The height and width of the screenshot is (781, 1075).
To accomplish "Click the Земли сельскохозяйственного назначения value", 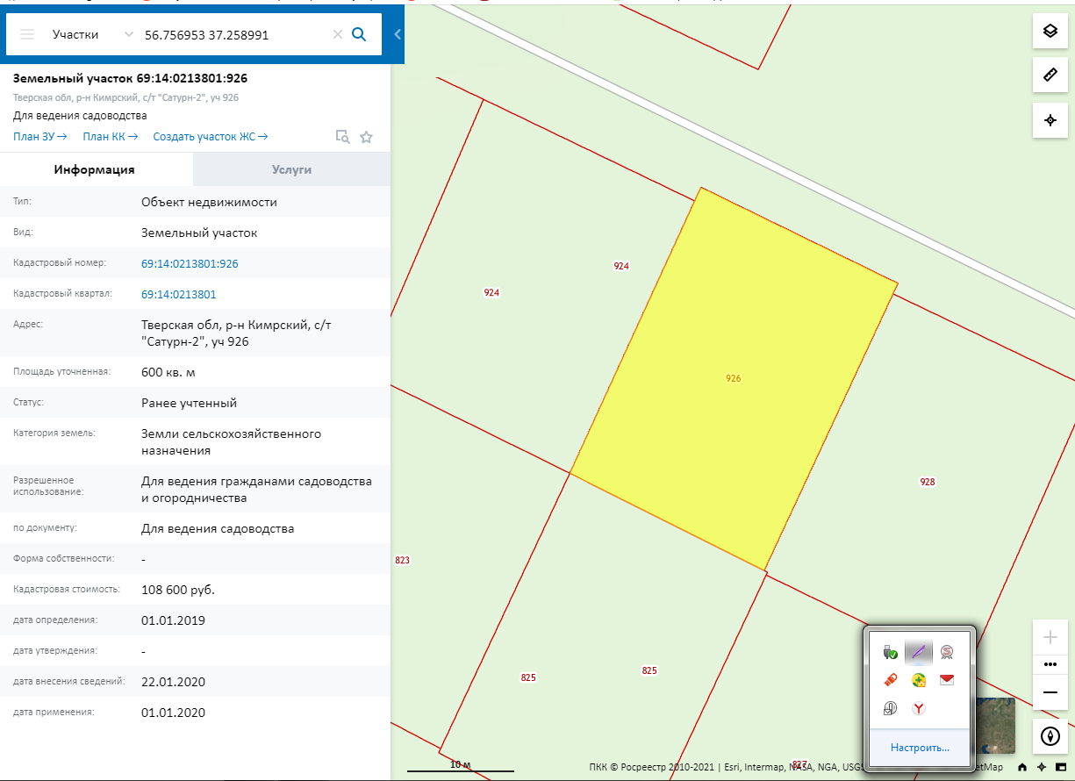I will (x=231, y=442).
